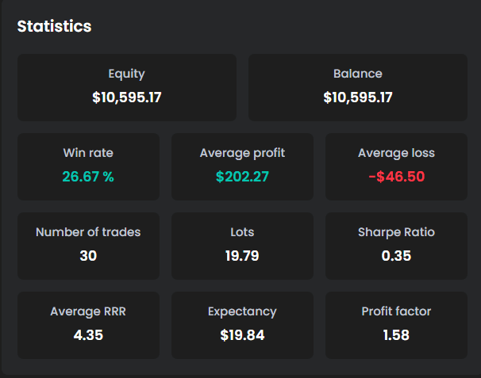Image resolution: width=481 pixels, height=378 pixels.
Task: Click the Expectancy value $19.84
Action: pyautogui.click(x=242, y=335)
